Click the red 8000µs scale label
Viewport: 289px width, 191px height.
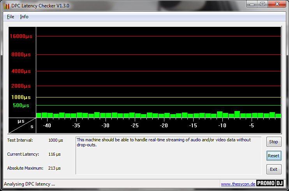(21, 55)
